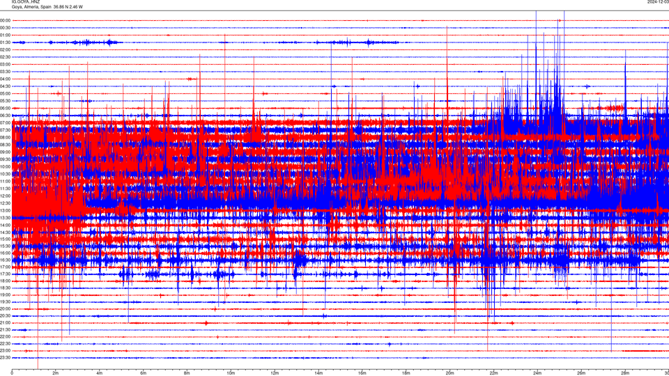Click the 10m tick on the minute axis
The width and height of the screenshot is (669, 376).
pos(231,373)
